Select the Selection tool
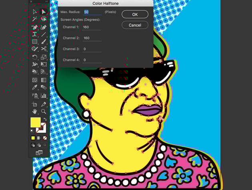 [35, 12]
